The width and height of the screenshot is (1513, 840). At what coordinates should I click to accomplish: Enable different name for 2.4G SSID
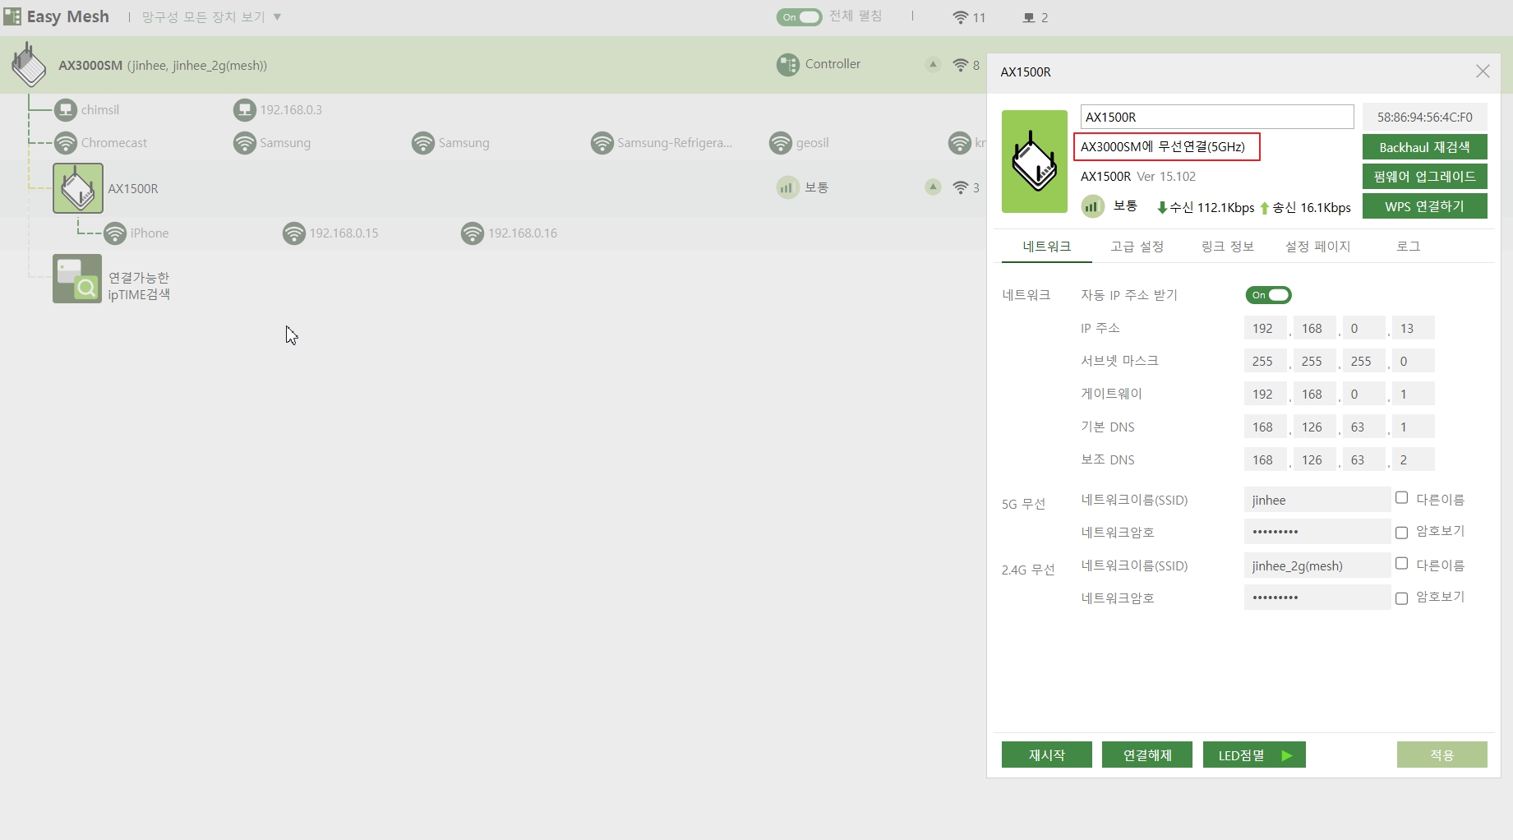pos(1402,564)
